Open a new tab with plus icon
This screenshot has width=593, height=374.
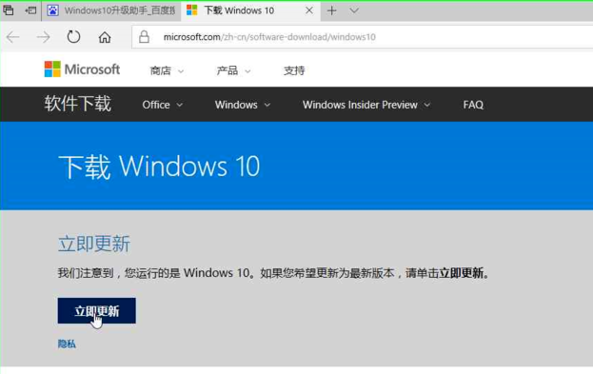click(331, 10)
